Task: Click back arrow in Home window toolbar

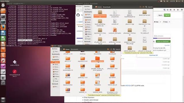Action: click(x=108, y=49)
